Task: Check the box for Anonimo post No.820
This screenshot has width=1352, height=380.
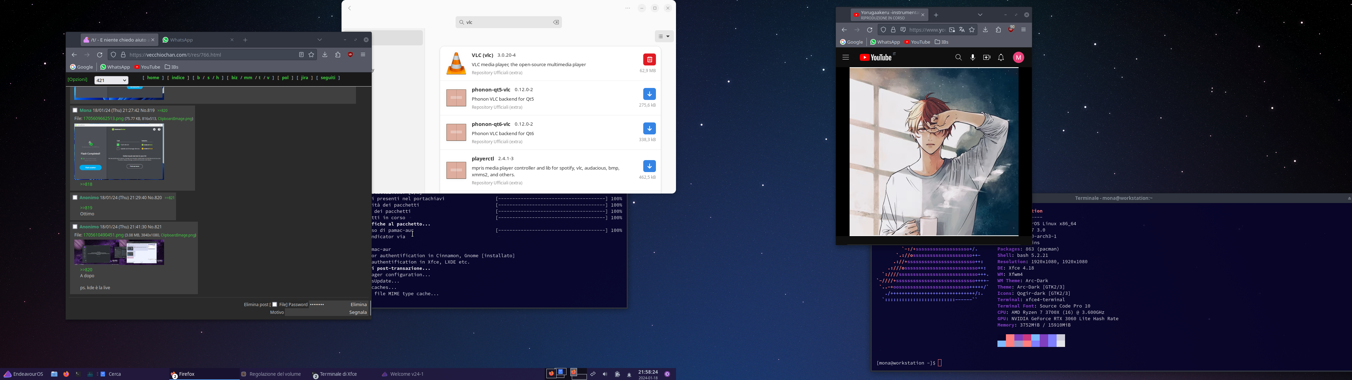Action: tap(75, 197)
